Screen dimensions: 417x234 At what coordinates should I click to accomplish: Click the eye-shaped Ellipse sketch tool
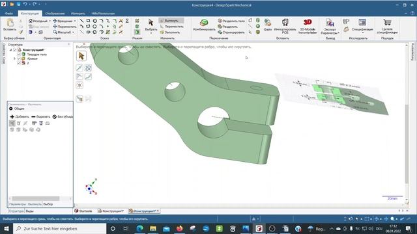(88, 32)
